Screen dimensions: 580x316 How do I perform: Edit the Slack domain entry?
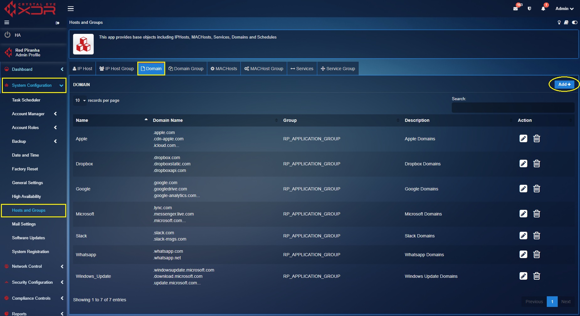click(x=523, y=236)
